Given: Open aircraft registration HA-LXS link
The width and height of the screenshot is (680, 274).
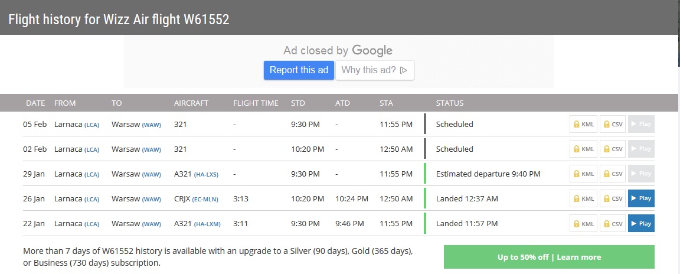Looking at the screenshot, I should pyautogui.click(x=206, y=174).
